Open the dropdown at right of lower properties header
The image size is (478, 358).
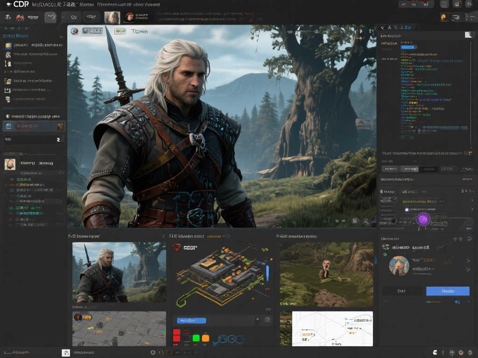(x=466, y=179)
